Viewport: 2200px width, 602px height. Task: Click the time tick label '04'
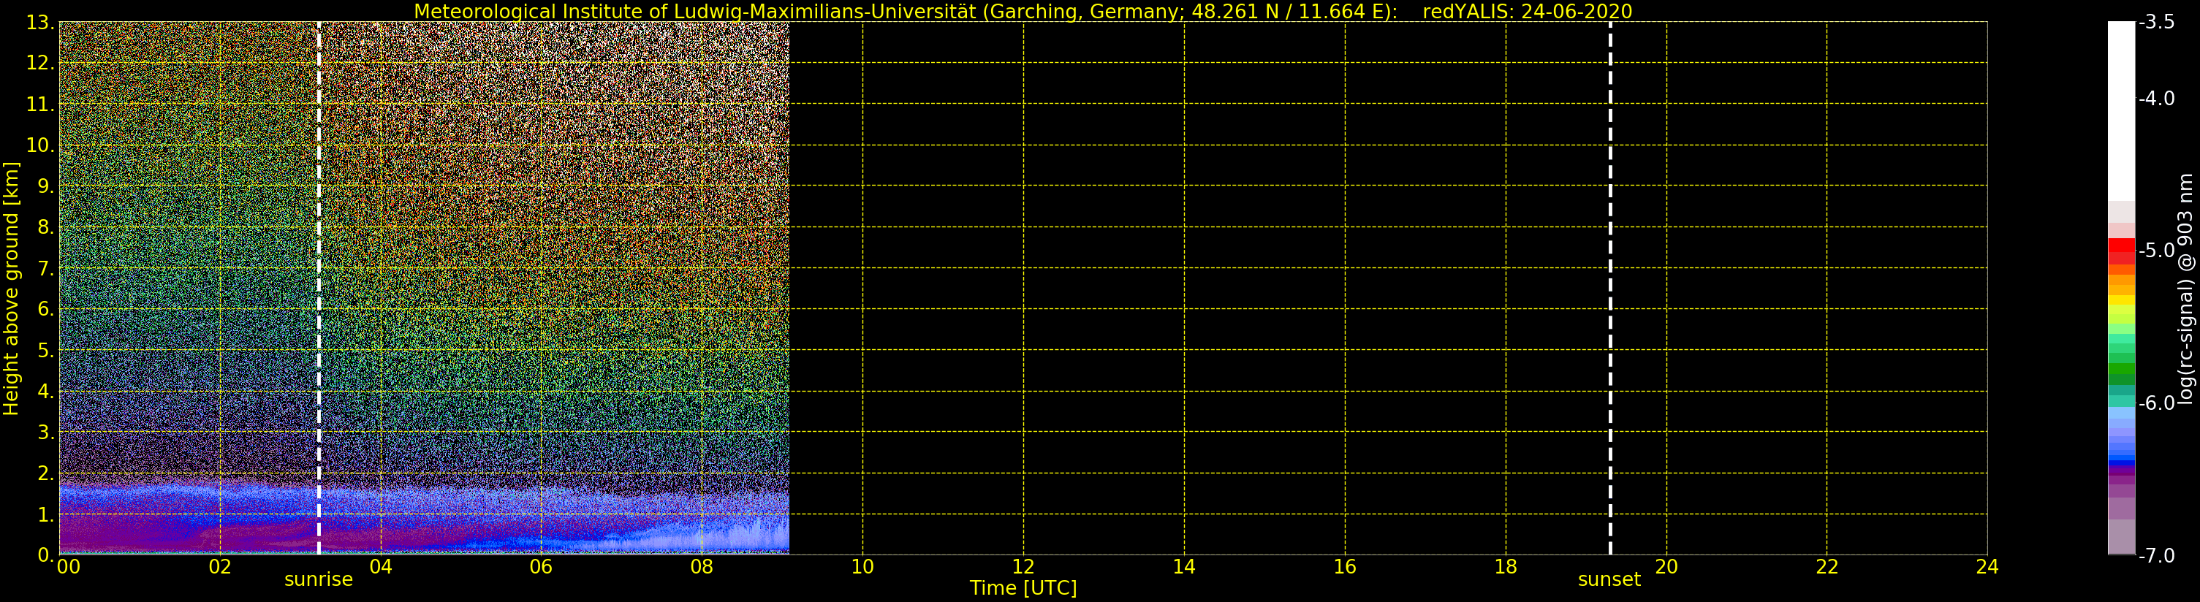click(381, 567)
